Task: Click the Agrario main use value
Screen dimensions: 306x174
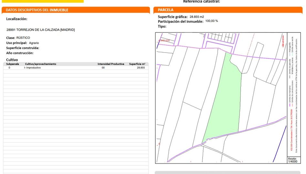Action: click(x=34, y=43)
